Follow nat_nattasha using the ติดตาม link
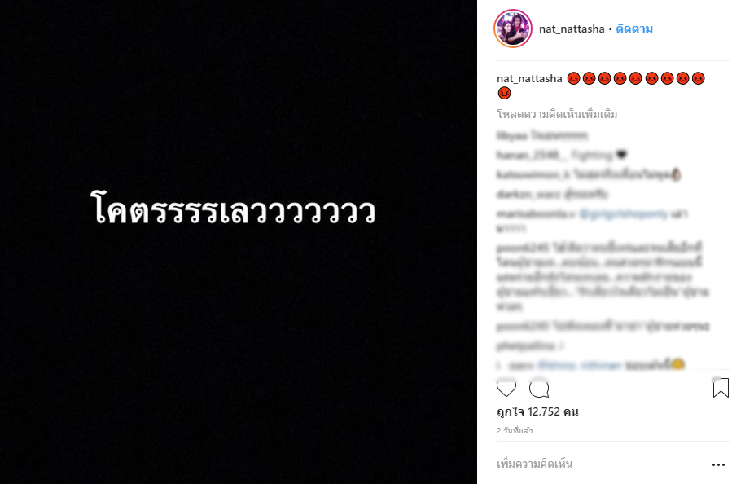The image size is (732, 484). 634,29
